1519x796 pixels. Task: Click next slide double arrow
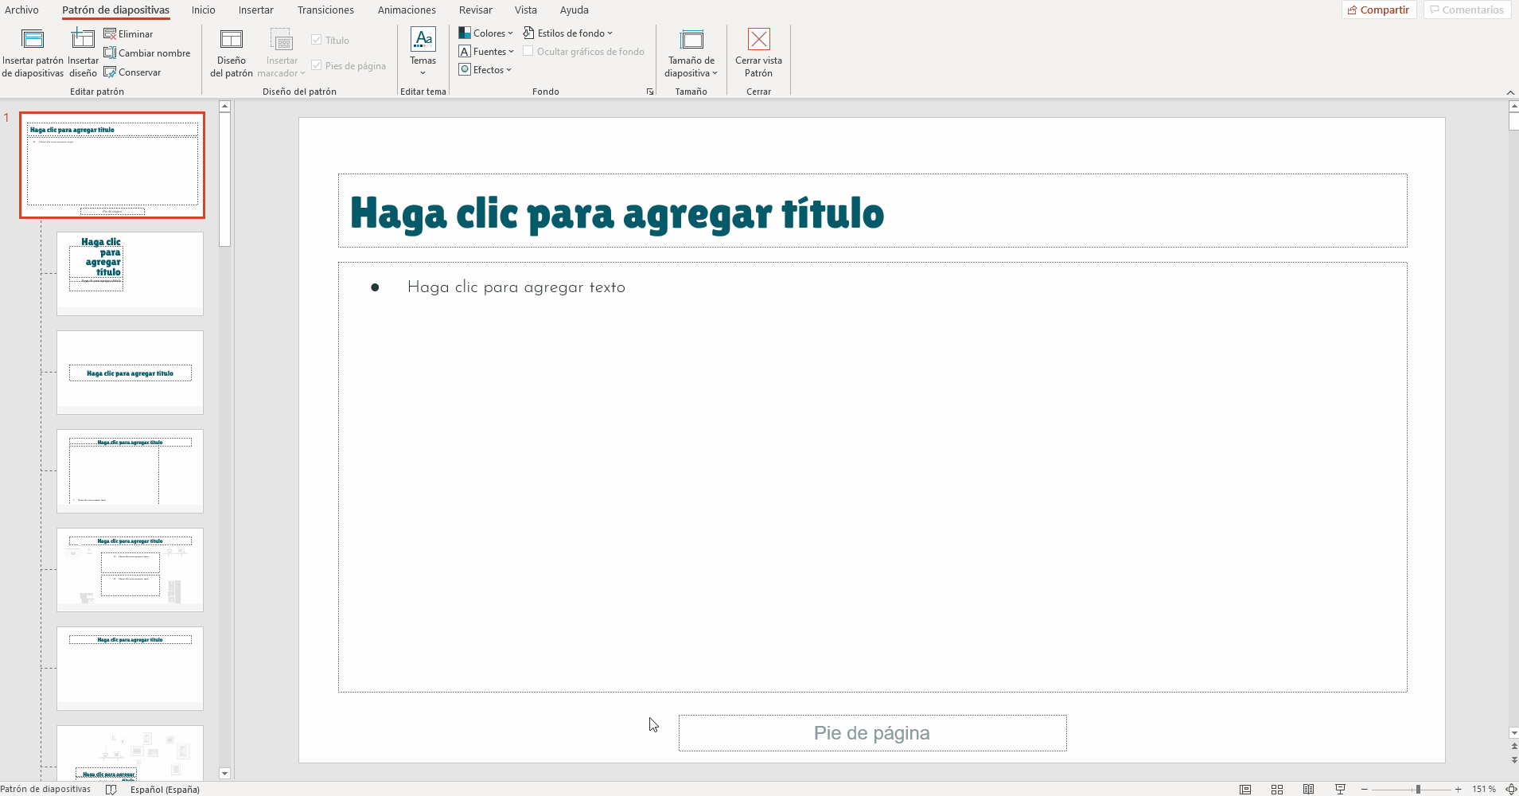click(x=1513, y=759)
